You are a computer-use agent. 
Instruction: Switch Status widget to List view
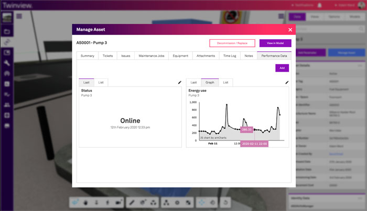[101, 83]
